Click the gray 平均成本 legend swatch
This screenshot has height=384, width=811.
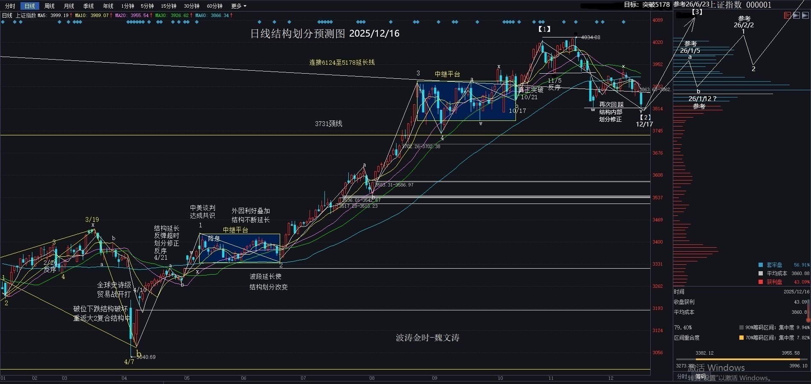(761, 273)
